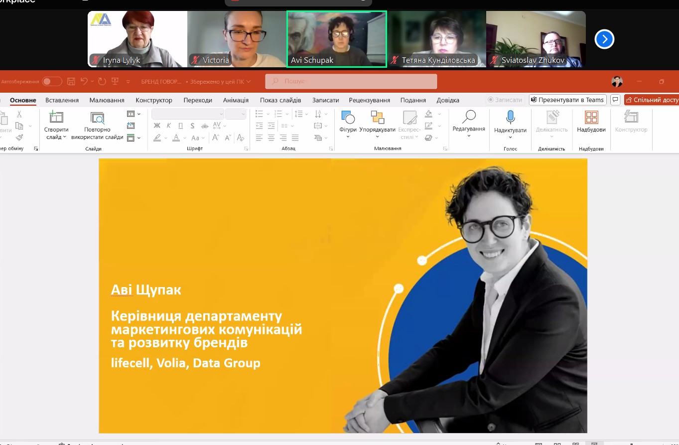Open the Показ слайдів tab
The width and height of the screenshot is (679, 445).
point(280,100)
